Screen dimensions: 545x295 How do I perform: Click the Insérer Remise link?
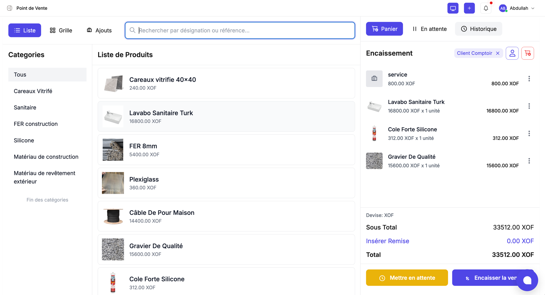387,241
